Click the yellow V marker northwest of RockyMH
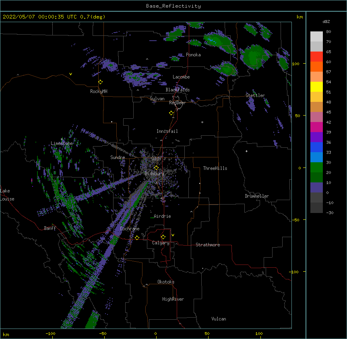Screen dimensions: 347x339 click(70, 74)
